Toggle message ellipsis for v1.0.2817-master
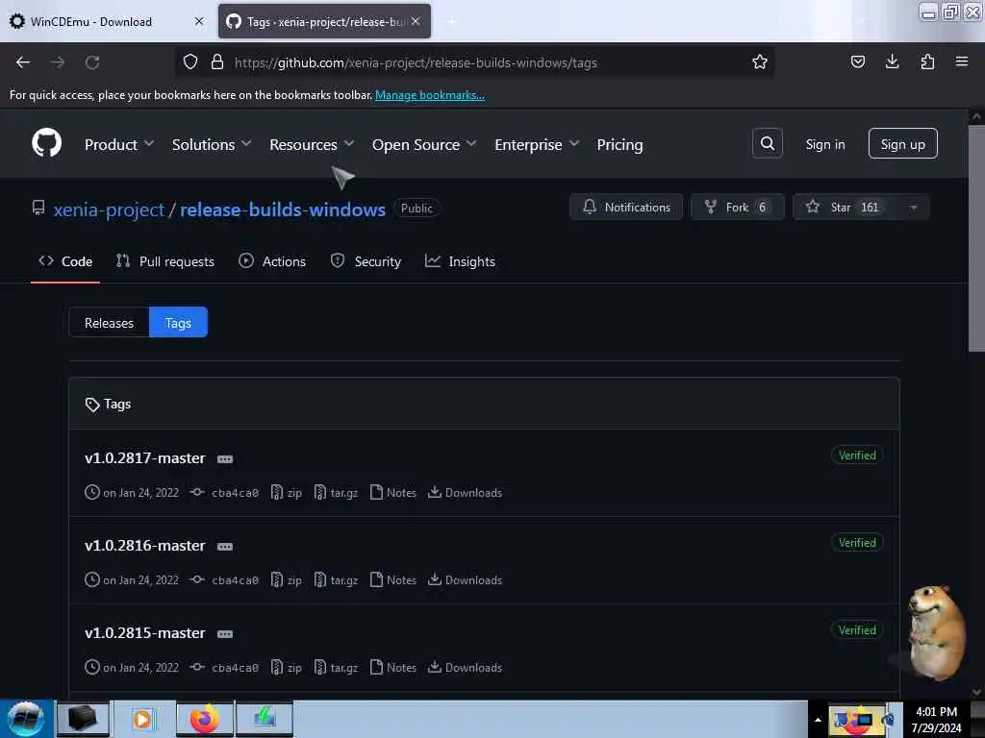The height and width of the screenshot is (738, 985). [x=225, y=459]
